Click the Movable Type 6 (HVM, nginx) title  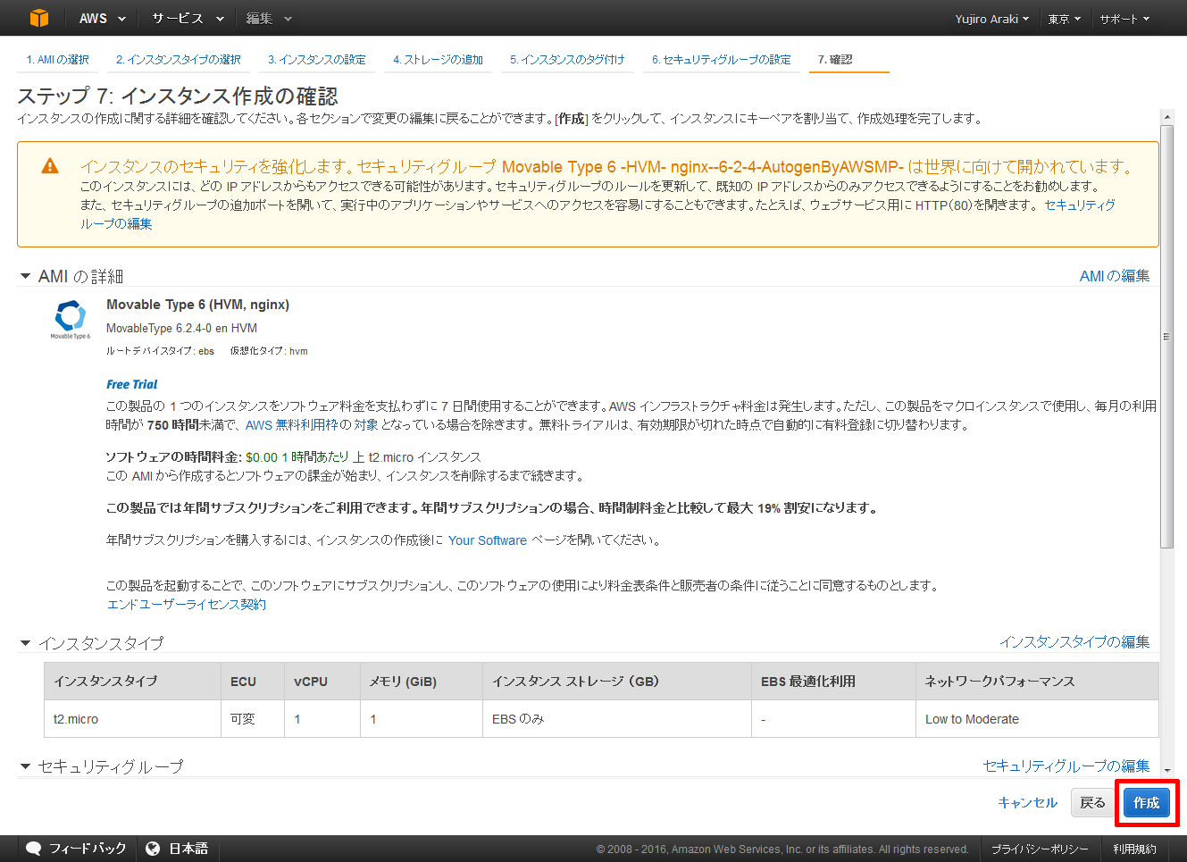(197, 305)
